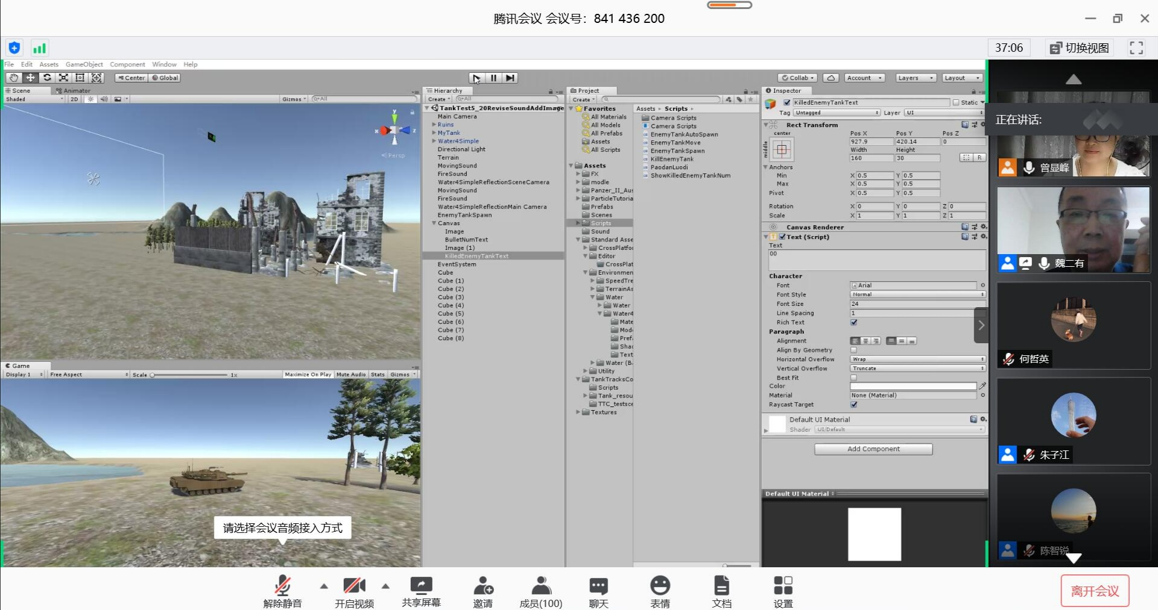This screenshot has height=610, width=1158.
Task: Open the Assets menu
Action: pos(49,64)
